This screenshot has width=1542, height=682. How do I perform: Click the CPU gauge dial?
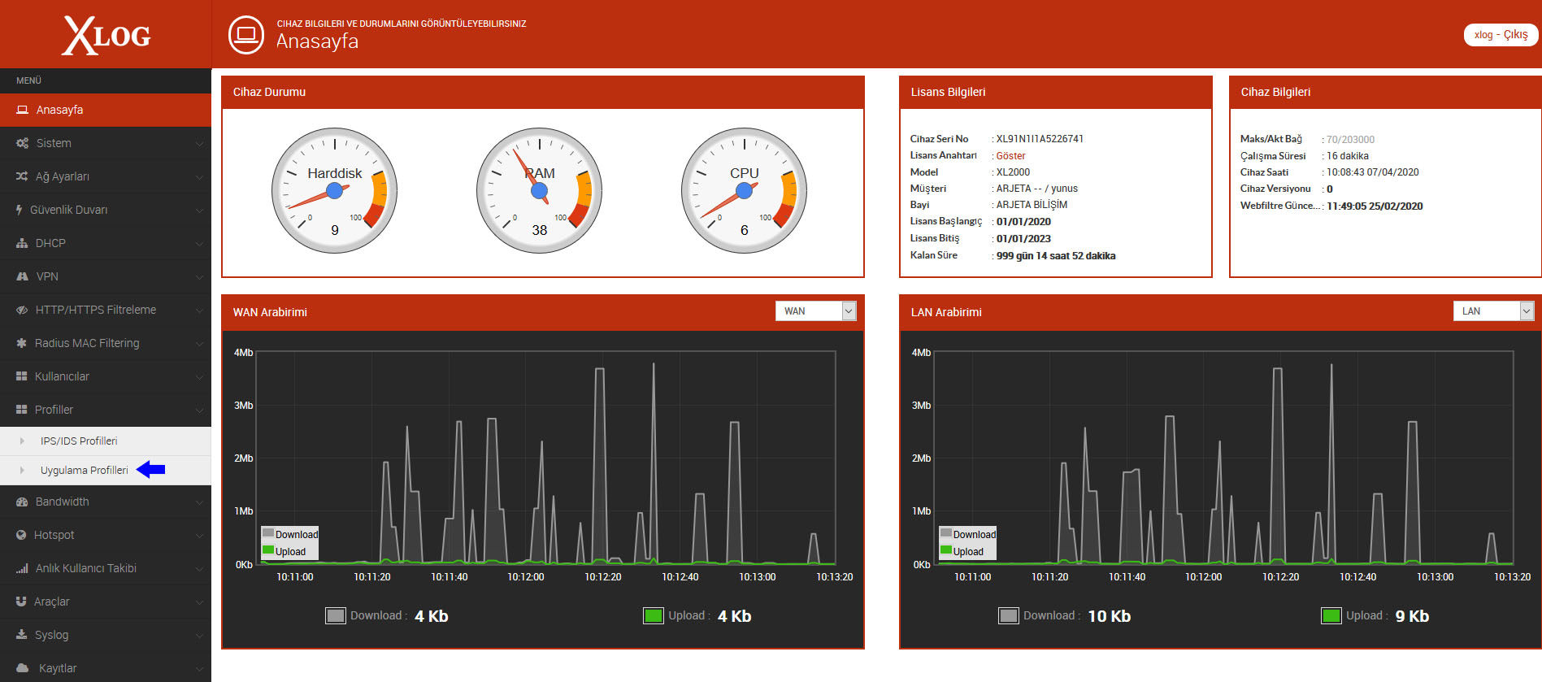point(744,191)
